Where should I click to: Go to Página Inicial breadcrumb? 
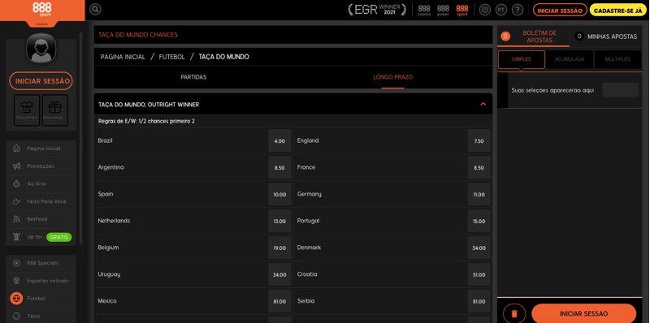[x=123, y=57]
